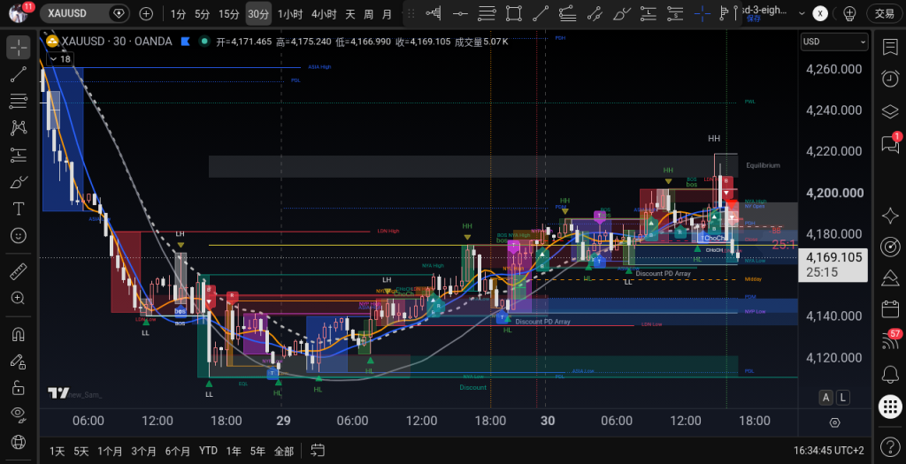Open the user profile avatar menu
This screenshot has width=906, height=464.
pos(19,12)
